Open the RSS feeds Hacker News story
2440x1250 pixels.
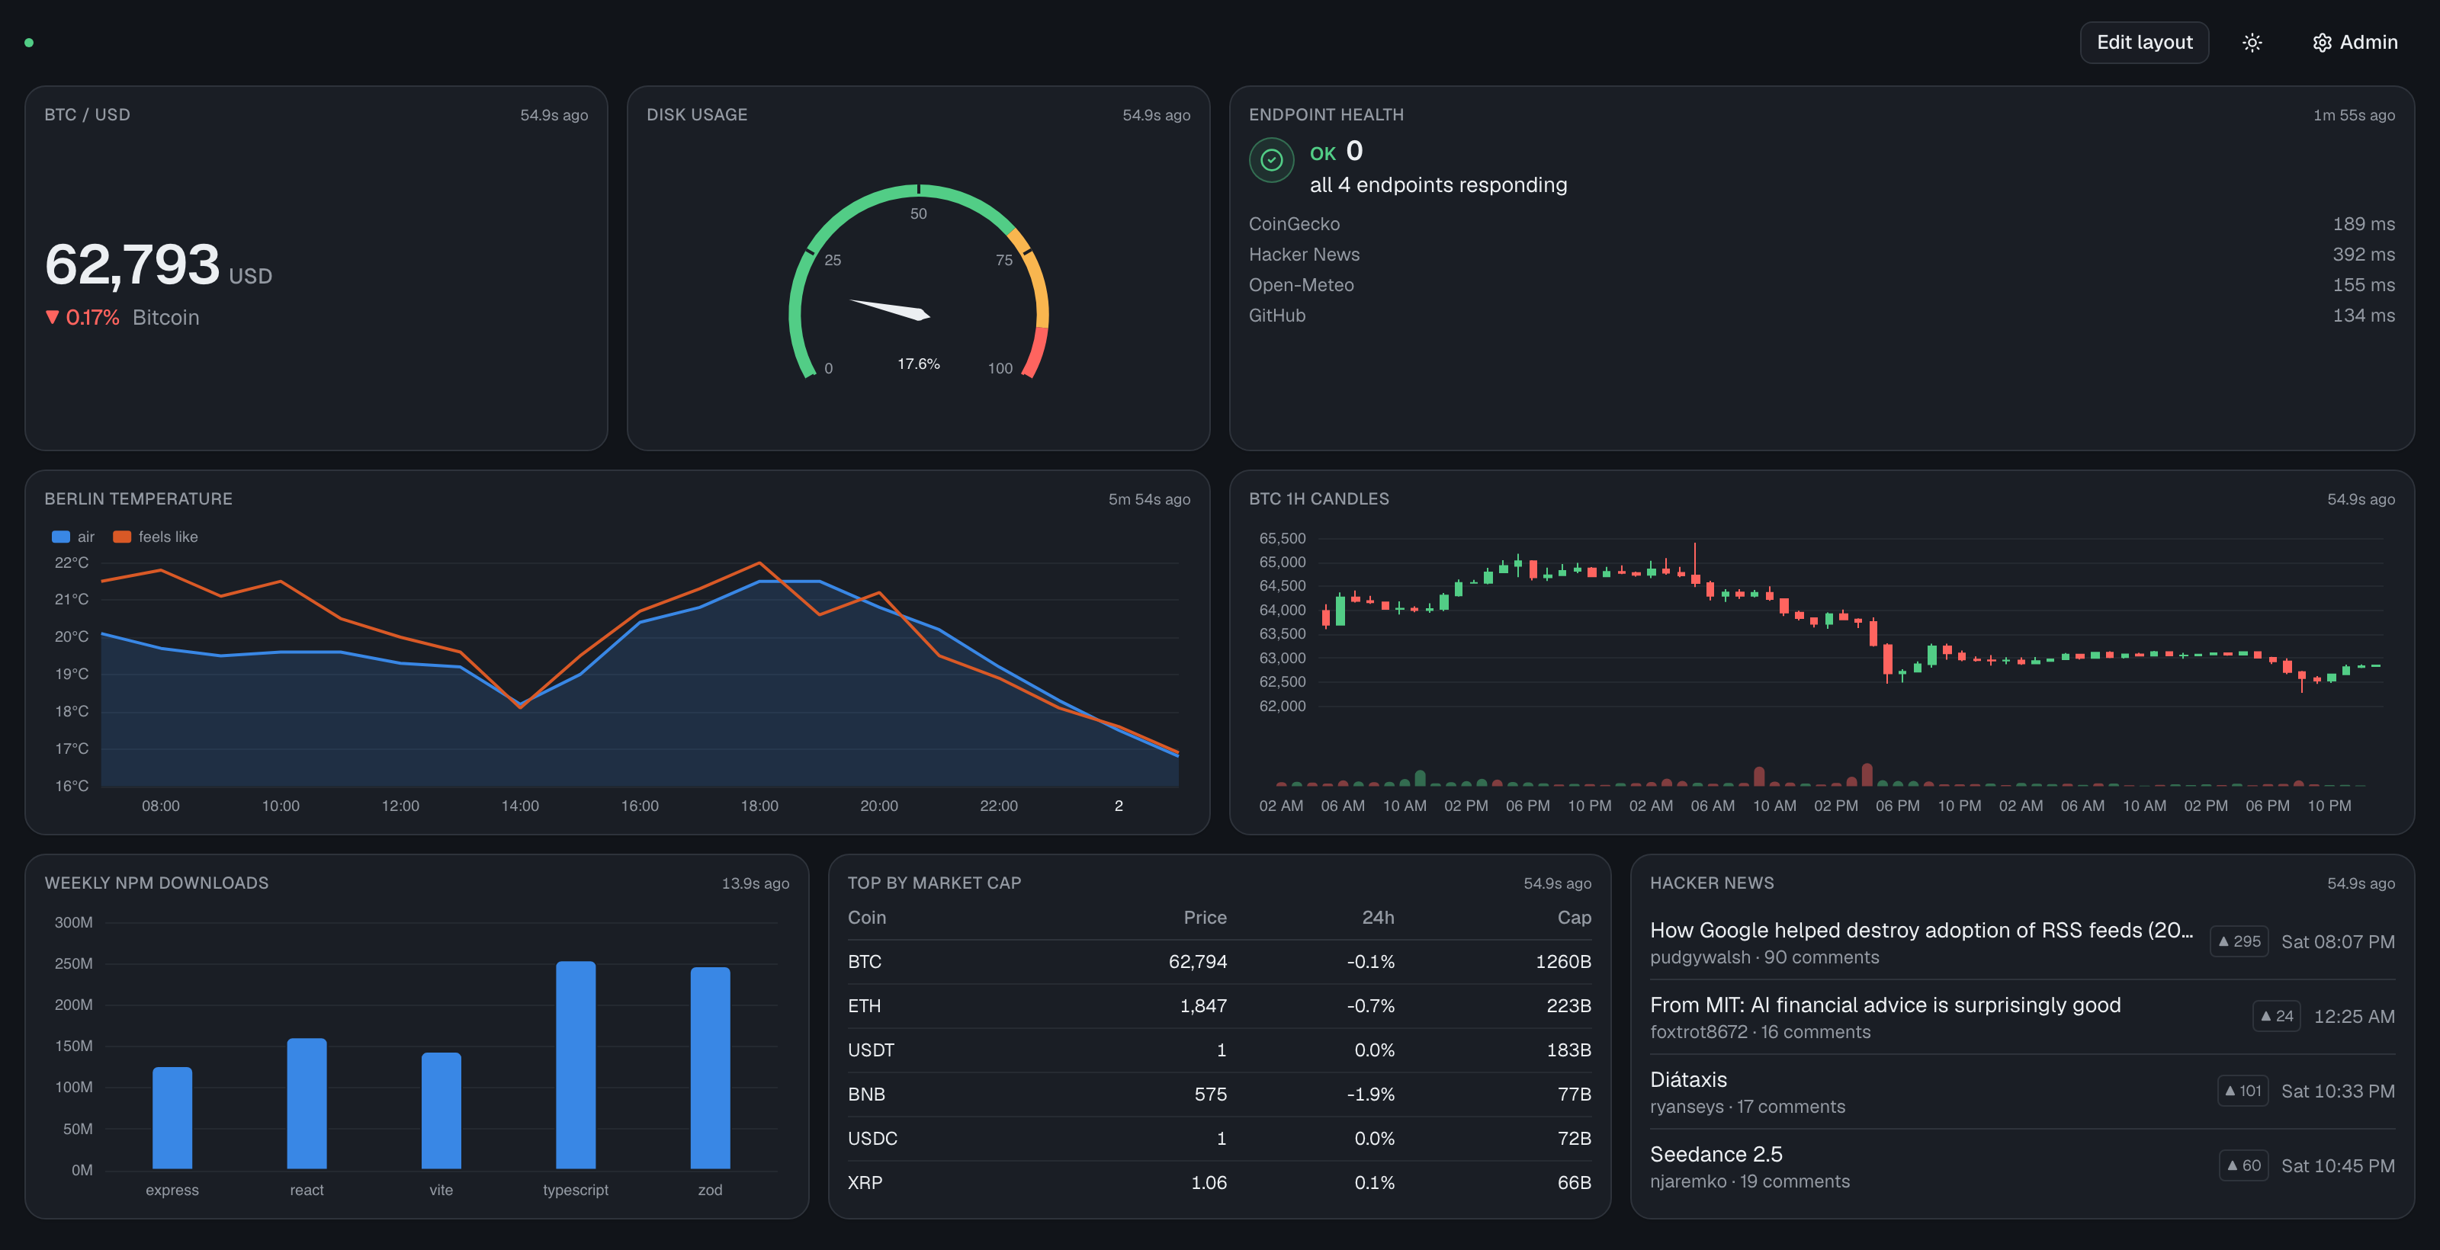(1921, 930)
